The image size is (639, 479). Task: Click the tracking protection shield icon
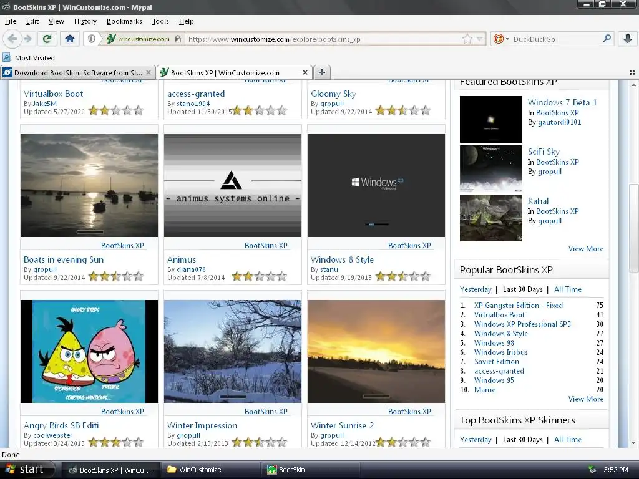pyautogui.click(x=92, y=39)
